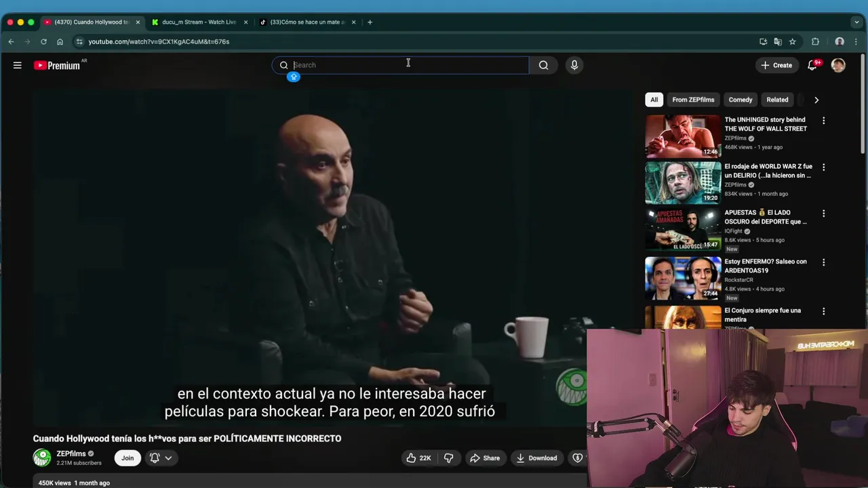Click install app icon in address bar
This screenshot has height=488, width=868.
pyautogui.click(x=764, y=41)
